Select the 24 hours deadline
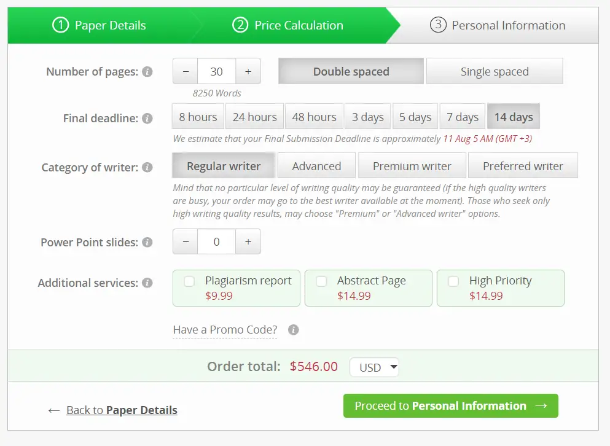The width and height of the screenshot is (610, 446). pos(254,116)
